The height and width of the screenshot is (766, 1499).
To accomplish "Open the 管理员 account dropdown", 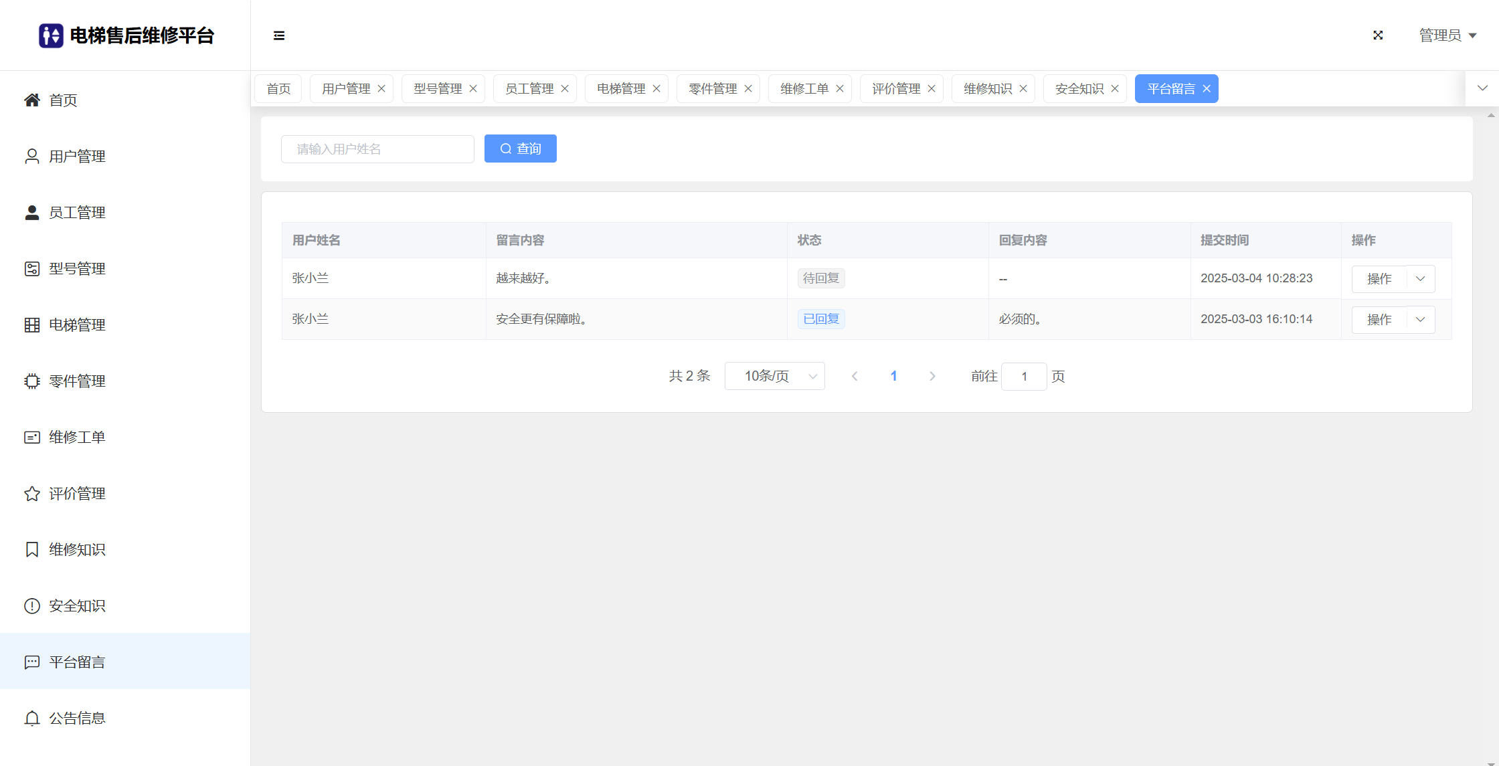I will [x=1447, y=35].
